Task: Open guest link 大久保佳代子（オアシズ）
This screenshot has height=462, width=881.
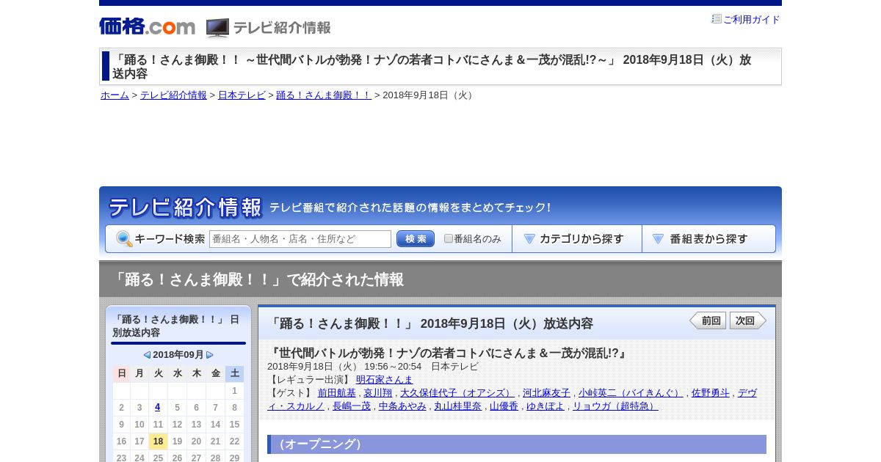Action: pos(457,393)
